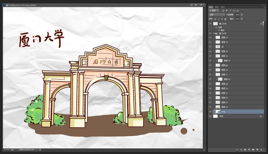Click the layers panel scrollbar thumb
Screen dimensions: 268x154
click(264, 24)
